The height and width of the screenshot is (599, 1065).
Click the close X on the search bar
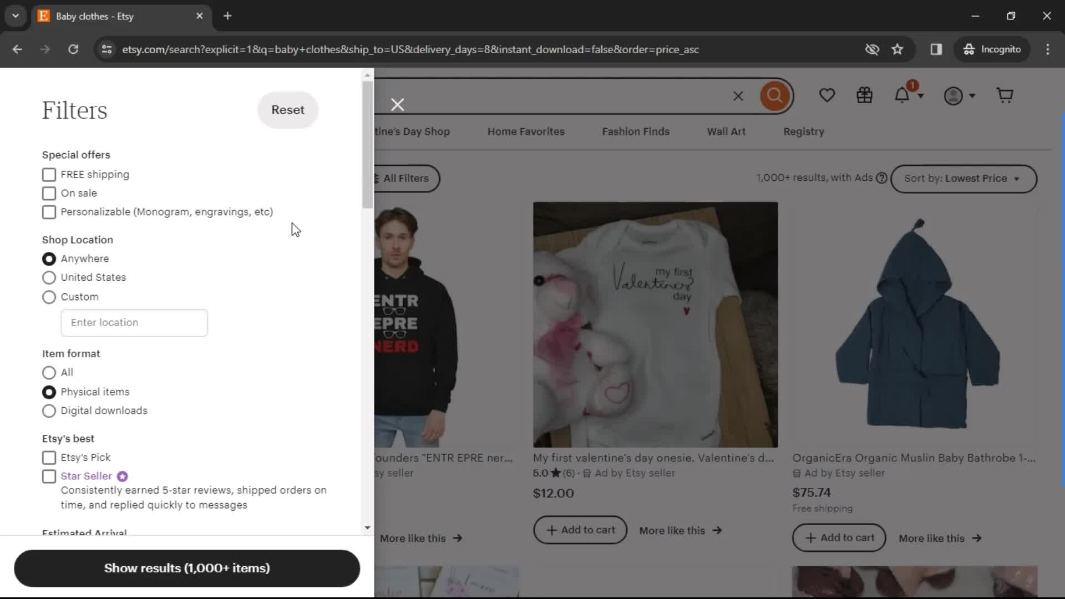[738, 95]
